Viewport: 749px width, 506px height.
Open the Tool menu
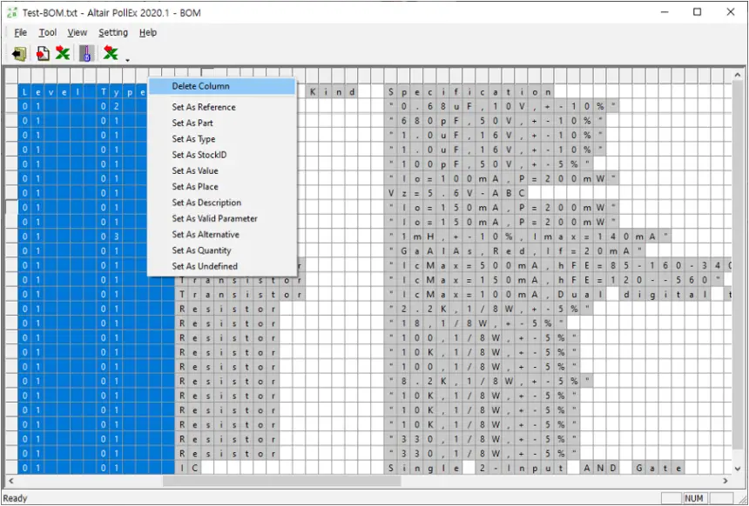pos(48,32)
